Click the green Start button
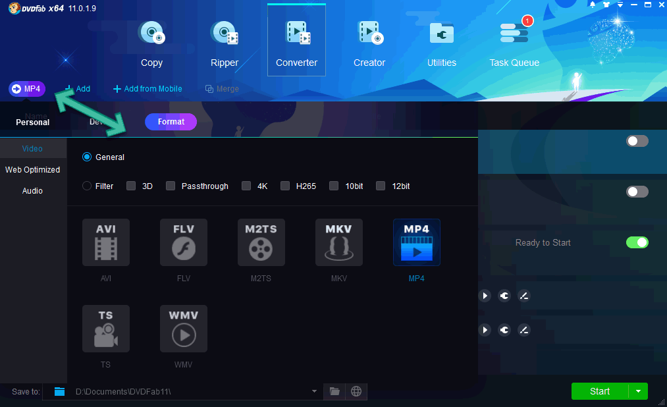Screen dimensions: 667x407 click(x=600, y=391)
